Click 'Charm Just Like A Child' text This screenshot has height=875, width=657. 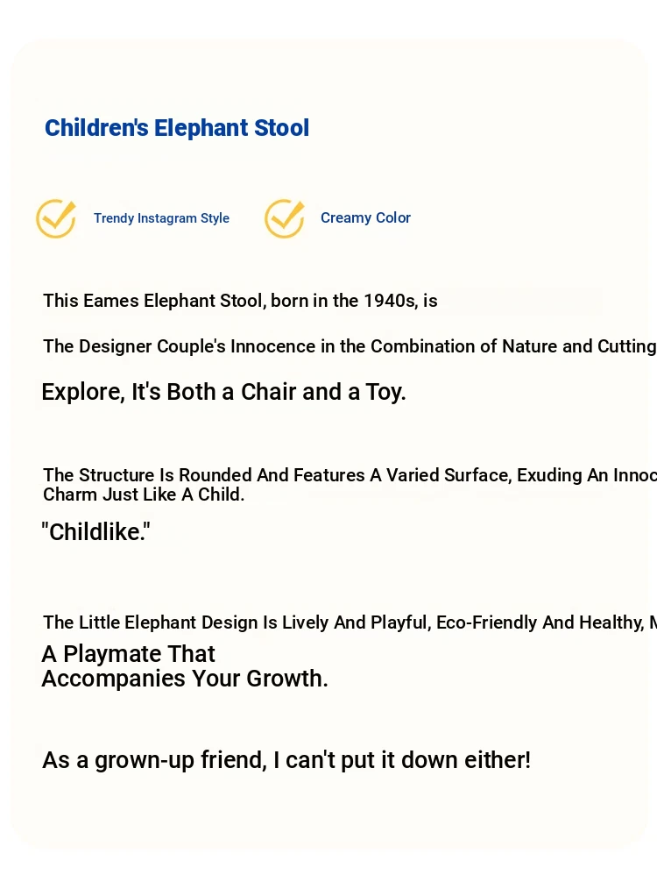pos(144,494)
